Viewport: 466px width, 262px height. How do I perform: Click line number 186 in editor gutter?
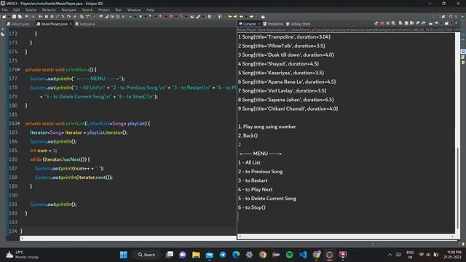point(13,159)
